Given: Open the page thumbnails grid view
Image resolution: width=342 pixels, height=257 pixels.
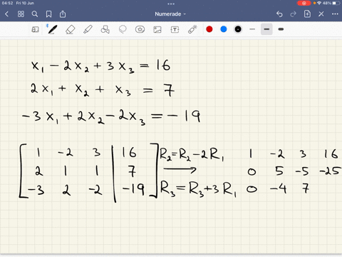Looking at the screenshot, I should tap(21, 14).
